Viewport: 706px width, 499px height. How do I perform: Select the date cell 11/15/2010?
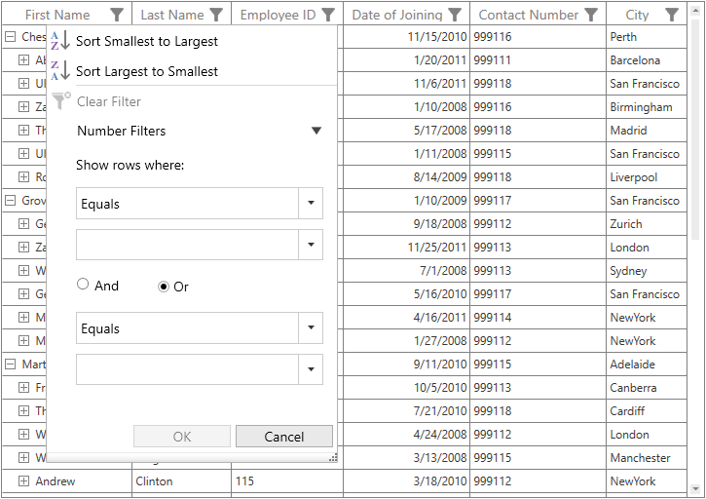(407, 36)
